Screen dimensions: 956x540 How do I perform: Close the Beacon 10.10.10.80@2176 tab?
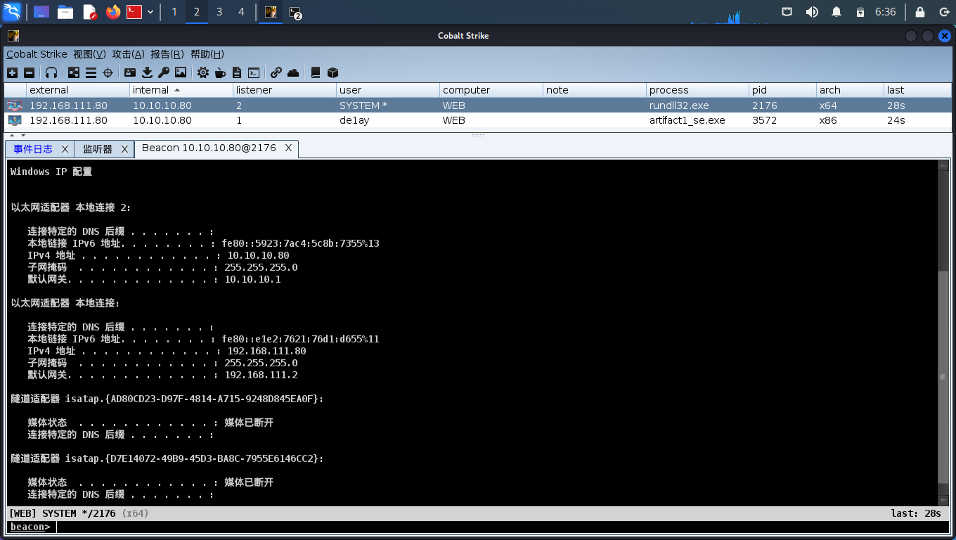coord(288,148)
